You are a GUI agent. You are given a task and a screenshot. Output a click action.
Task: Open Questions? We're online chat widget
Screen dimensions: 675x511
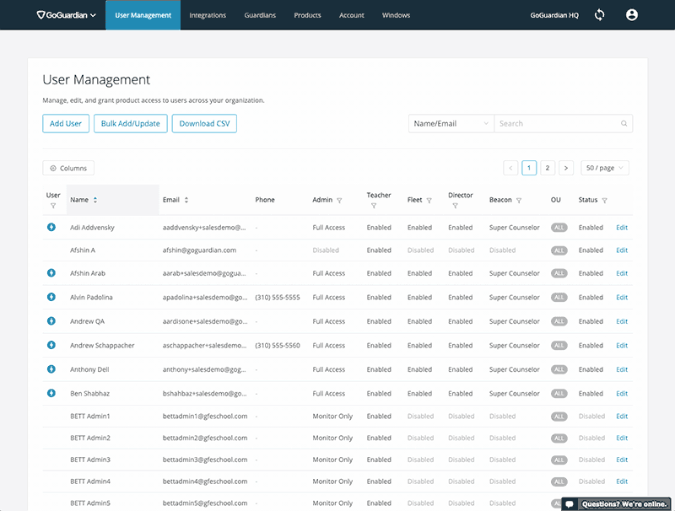(617, 504)
